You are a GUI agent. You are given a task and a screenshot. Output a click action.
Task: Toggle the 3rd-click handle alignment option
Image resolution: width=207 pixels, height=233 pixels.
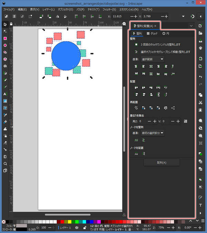(x=136, y=45)
